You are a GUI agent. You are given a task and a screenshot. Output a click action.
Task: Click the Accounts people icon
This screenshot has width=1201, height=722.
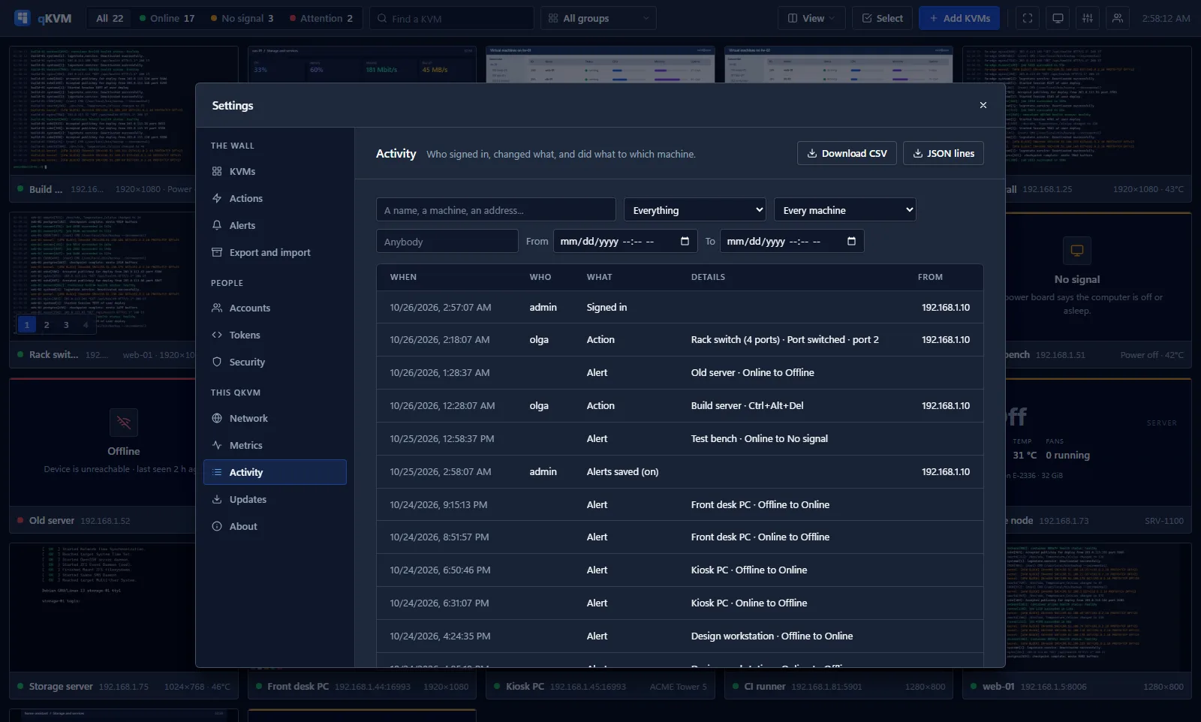(217, 308)
